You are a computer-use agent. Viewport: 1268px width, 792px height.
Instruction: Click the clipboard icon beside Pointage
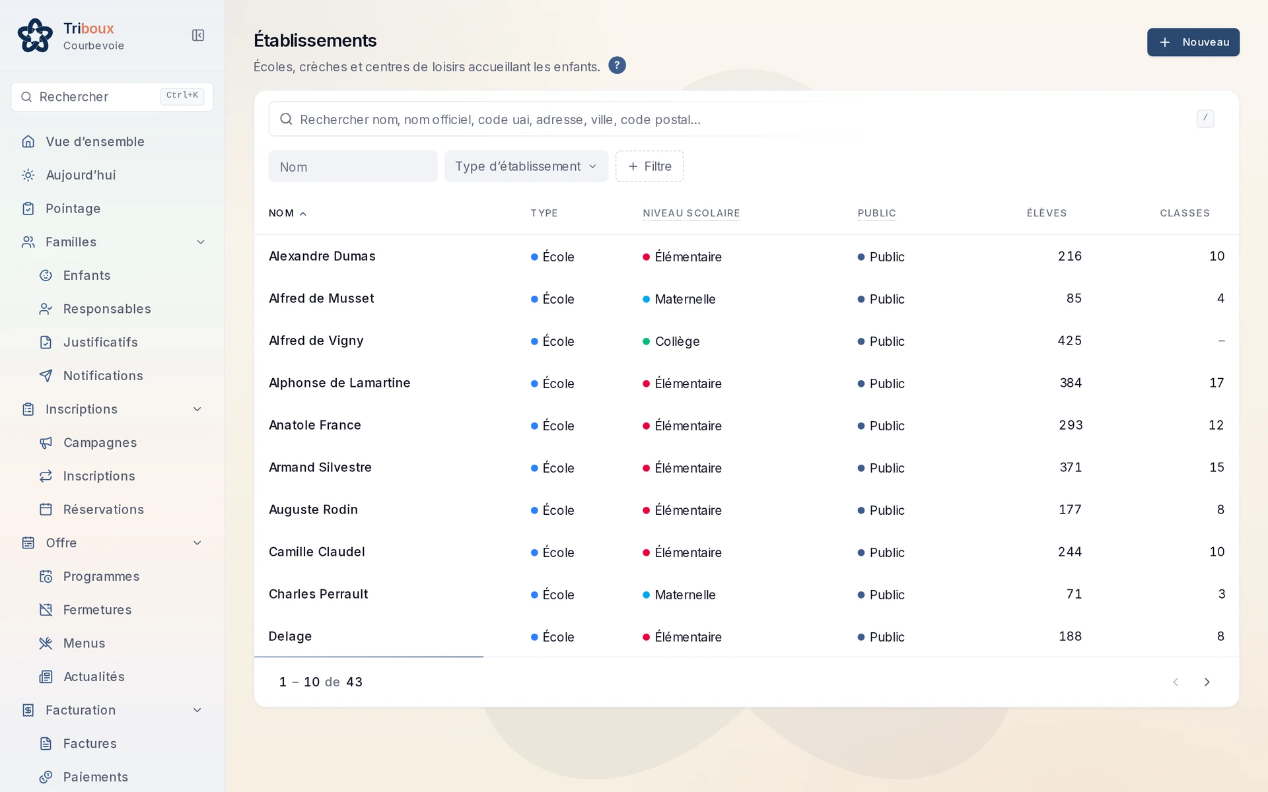pos(28,209)
